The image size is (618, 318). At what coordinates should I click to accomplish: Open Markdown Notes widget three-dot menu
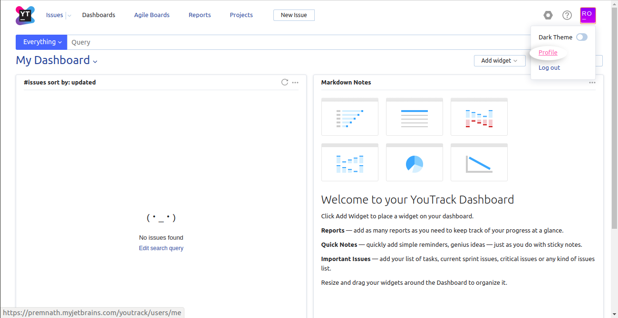(x=592, y=83)
